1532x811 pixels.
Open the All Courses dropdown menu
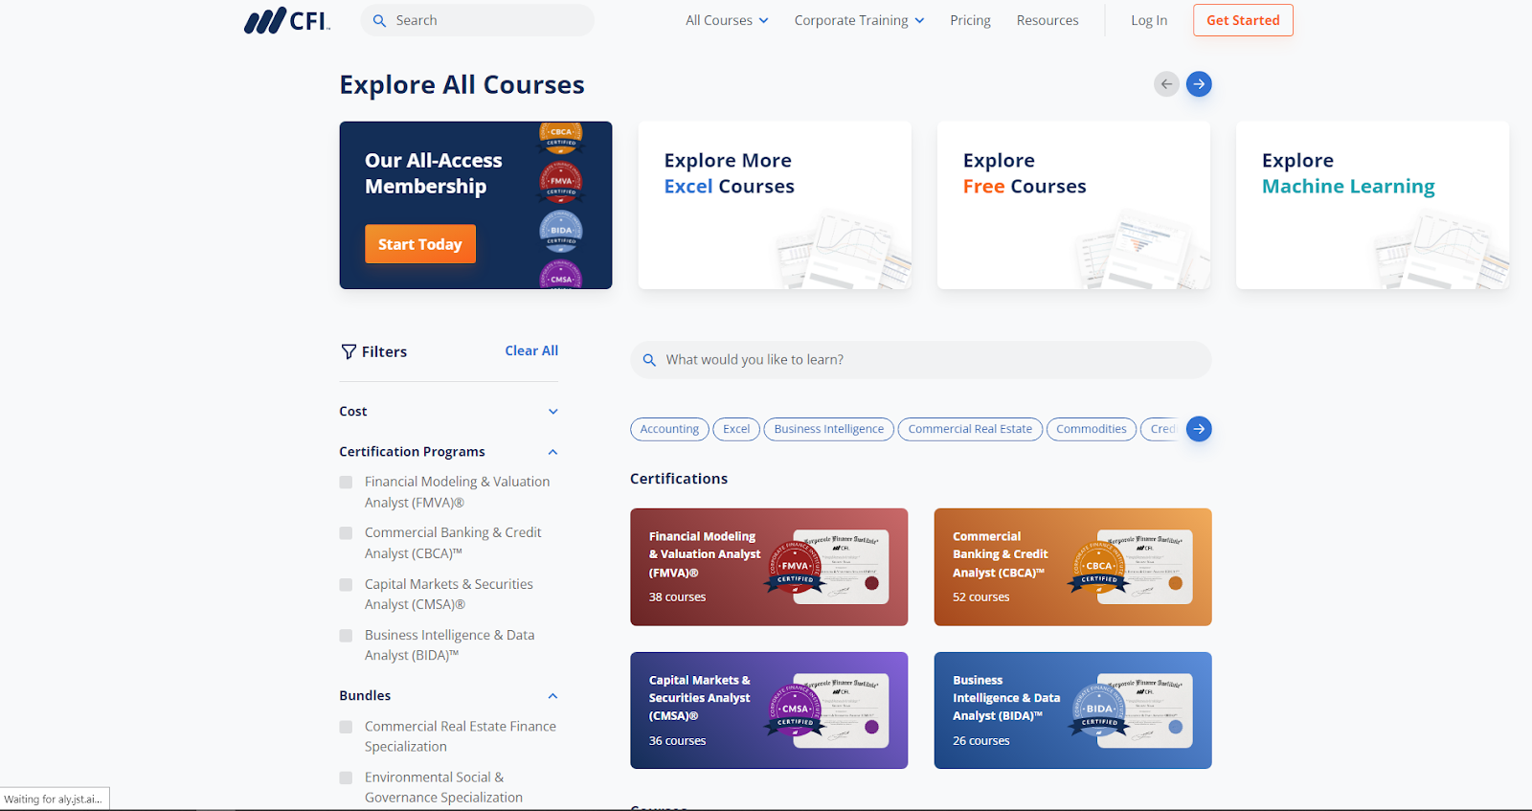[727, 20]
